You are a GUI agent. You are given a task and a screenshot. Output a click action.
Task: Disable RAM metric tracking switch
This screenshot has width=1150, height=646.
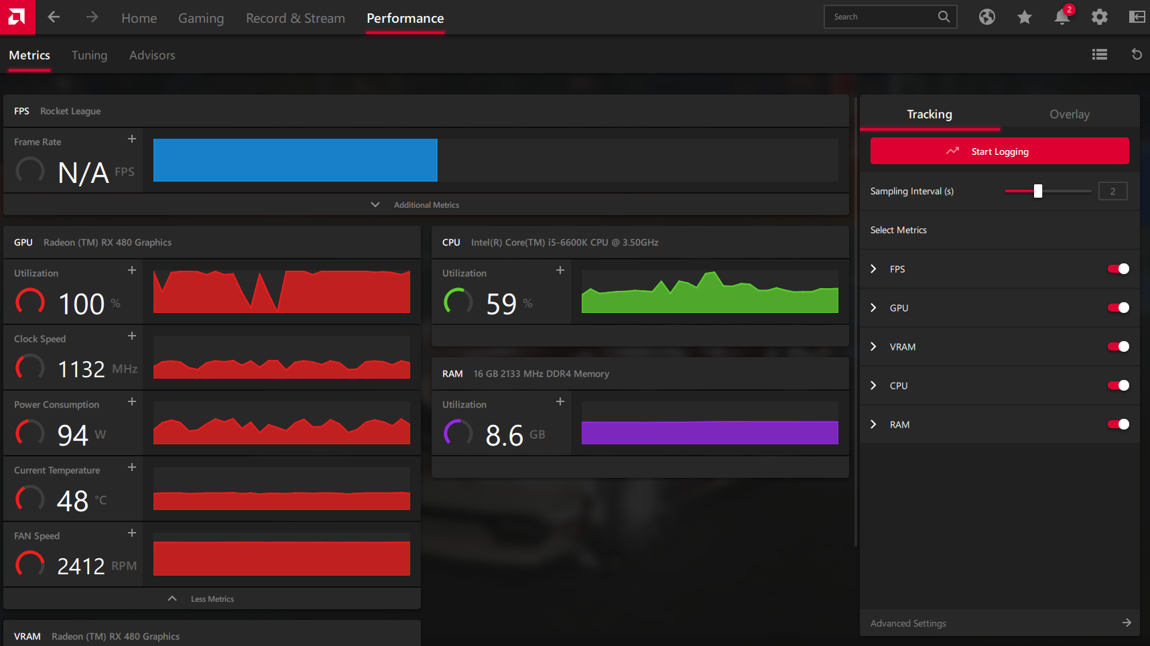click(1119, 424)
